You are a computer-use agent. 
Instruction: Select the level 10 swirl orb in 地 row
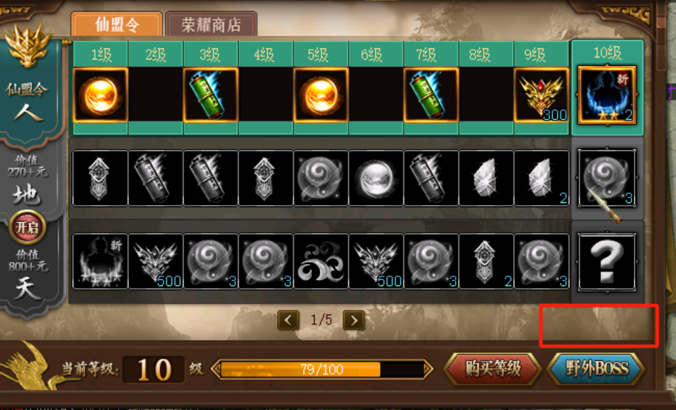607,178
